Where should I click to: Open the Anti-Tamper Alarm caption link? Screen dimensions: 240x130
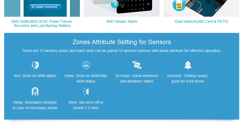(122, 21)
